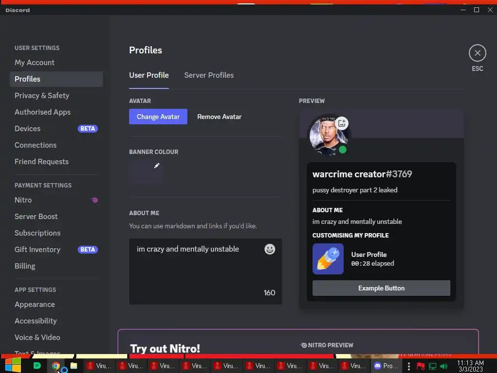Minimize the Discord window

point(463,10)
